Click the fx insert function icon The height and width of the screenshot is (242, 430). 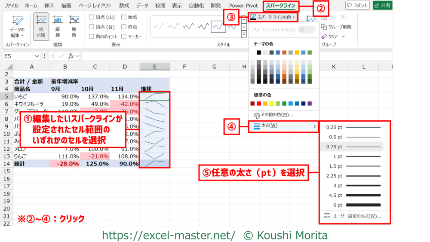pyautogui.click(x=71, y=56)
